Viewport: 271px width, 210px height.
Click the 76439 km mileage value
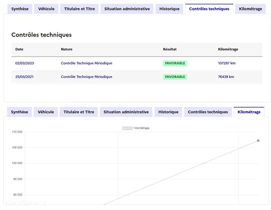pyautogui.click(x=226, y=77)
